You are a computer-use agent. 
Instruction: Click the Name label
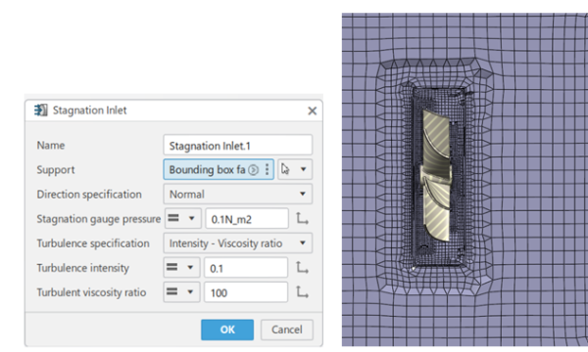tap(51, 145)
